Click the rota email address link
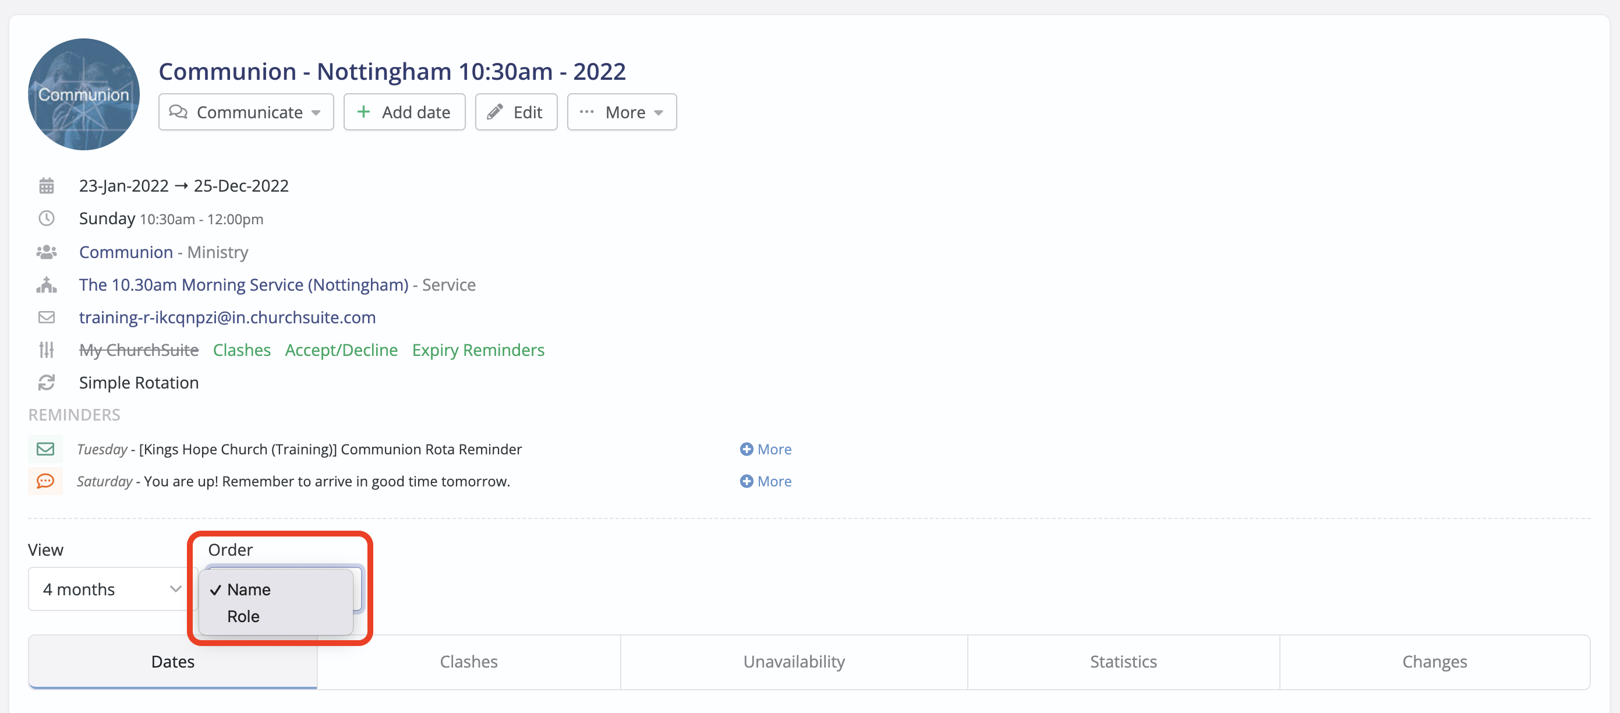The image size is (1620, 713). (x=227, y=317)
